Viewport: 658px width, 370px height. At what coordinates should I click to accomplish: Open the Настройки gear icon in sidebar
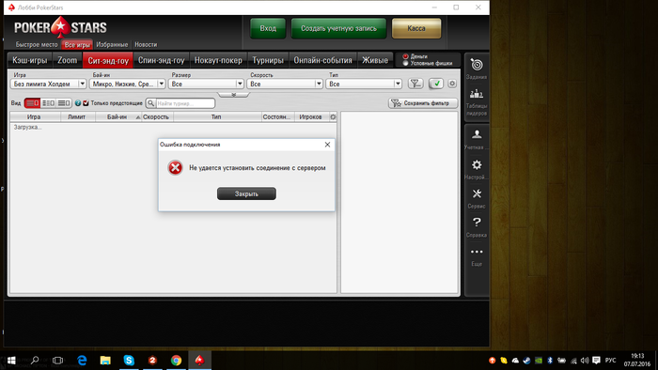click(x=477, y=165)
